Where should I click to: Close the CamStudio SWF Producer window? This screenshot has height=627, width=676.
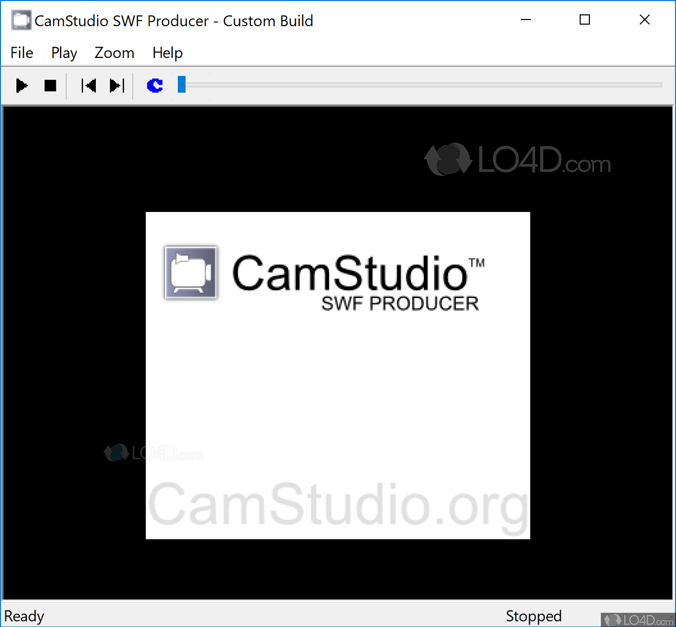tap(645, 20)
